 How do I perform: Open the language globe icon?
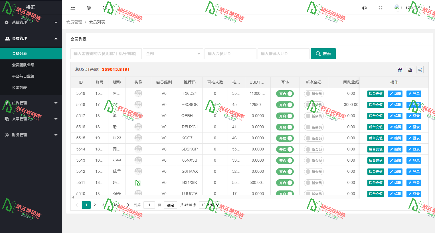tap(89, 8)
